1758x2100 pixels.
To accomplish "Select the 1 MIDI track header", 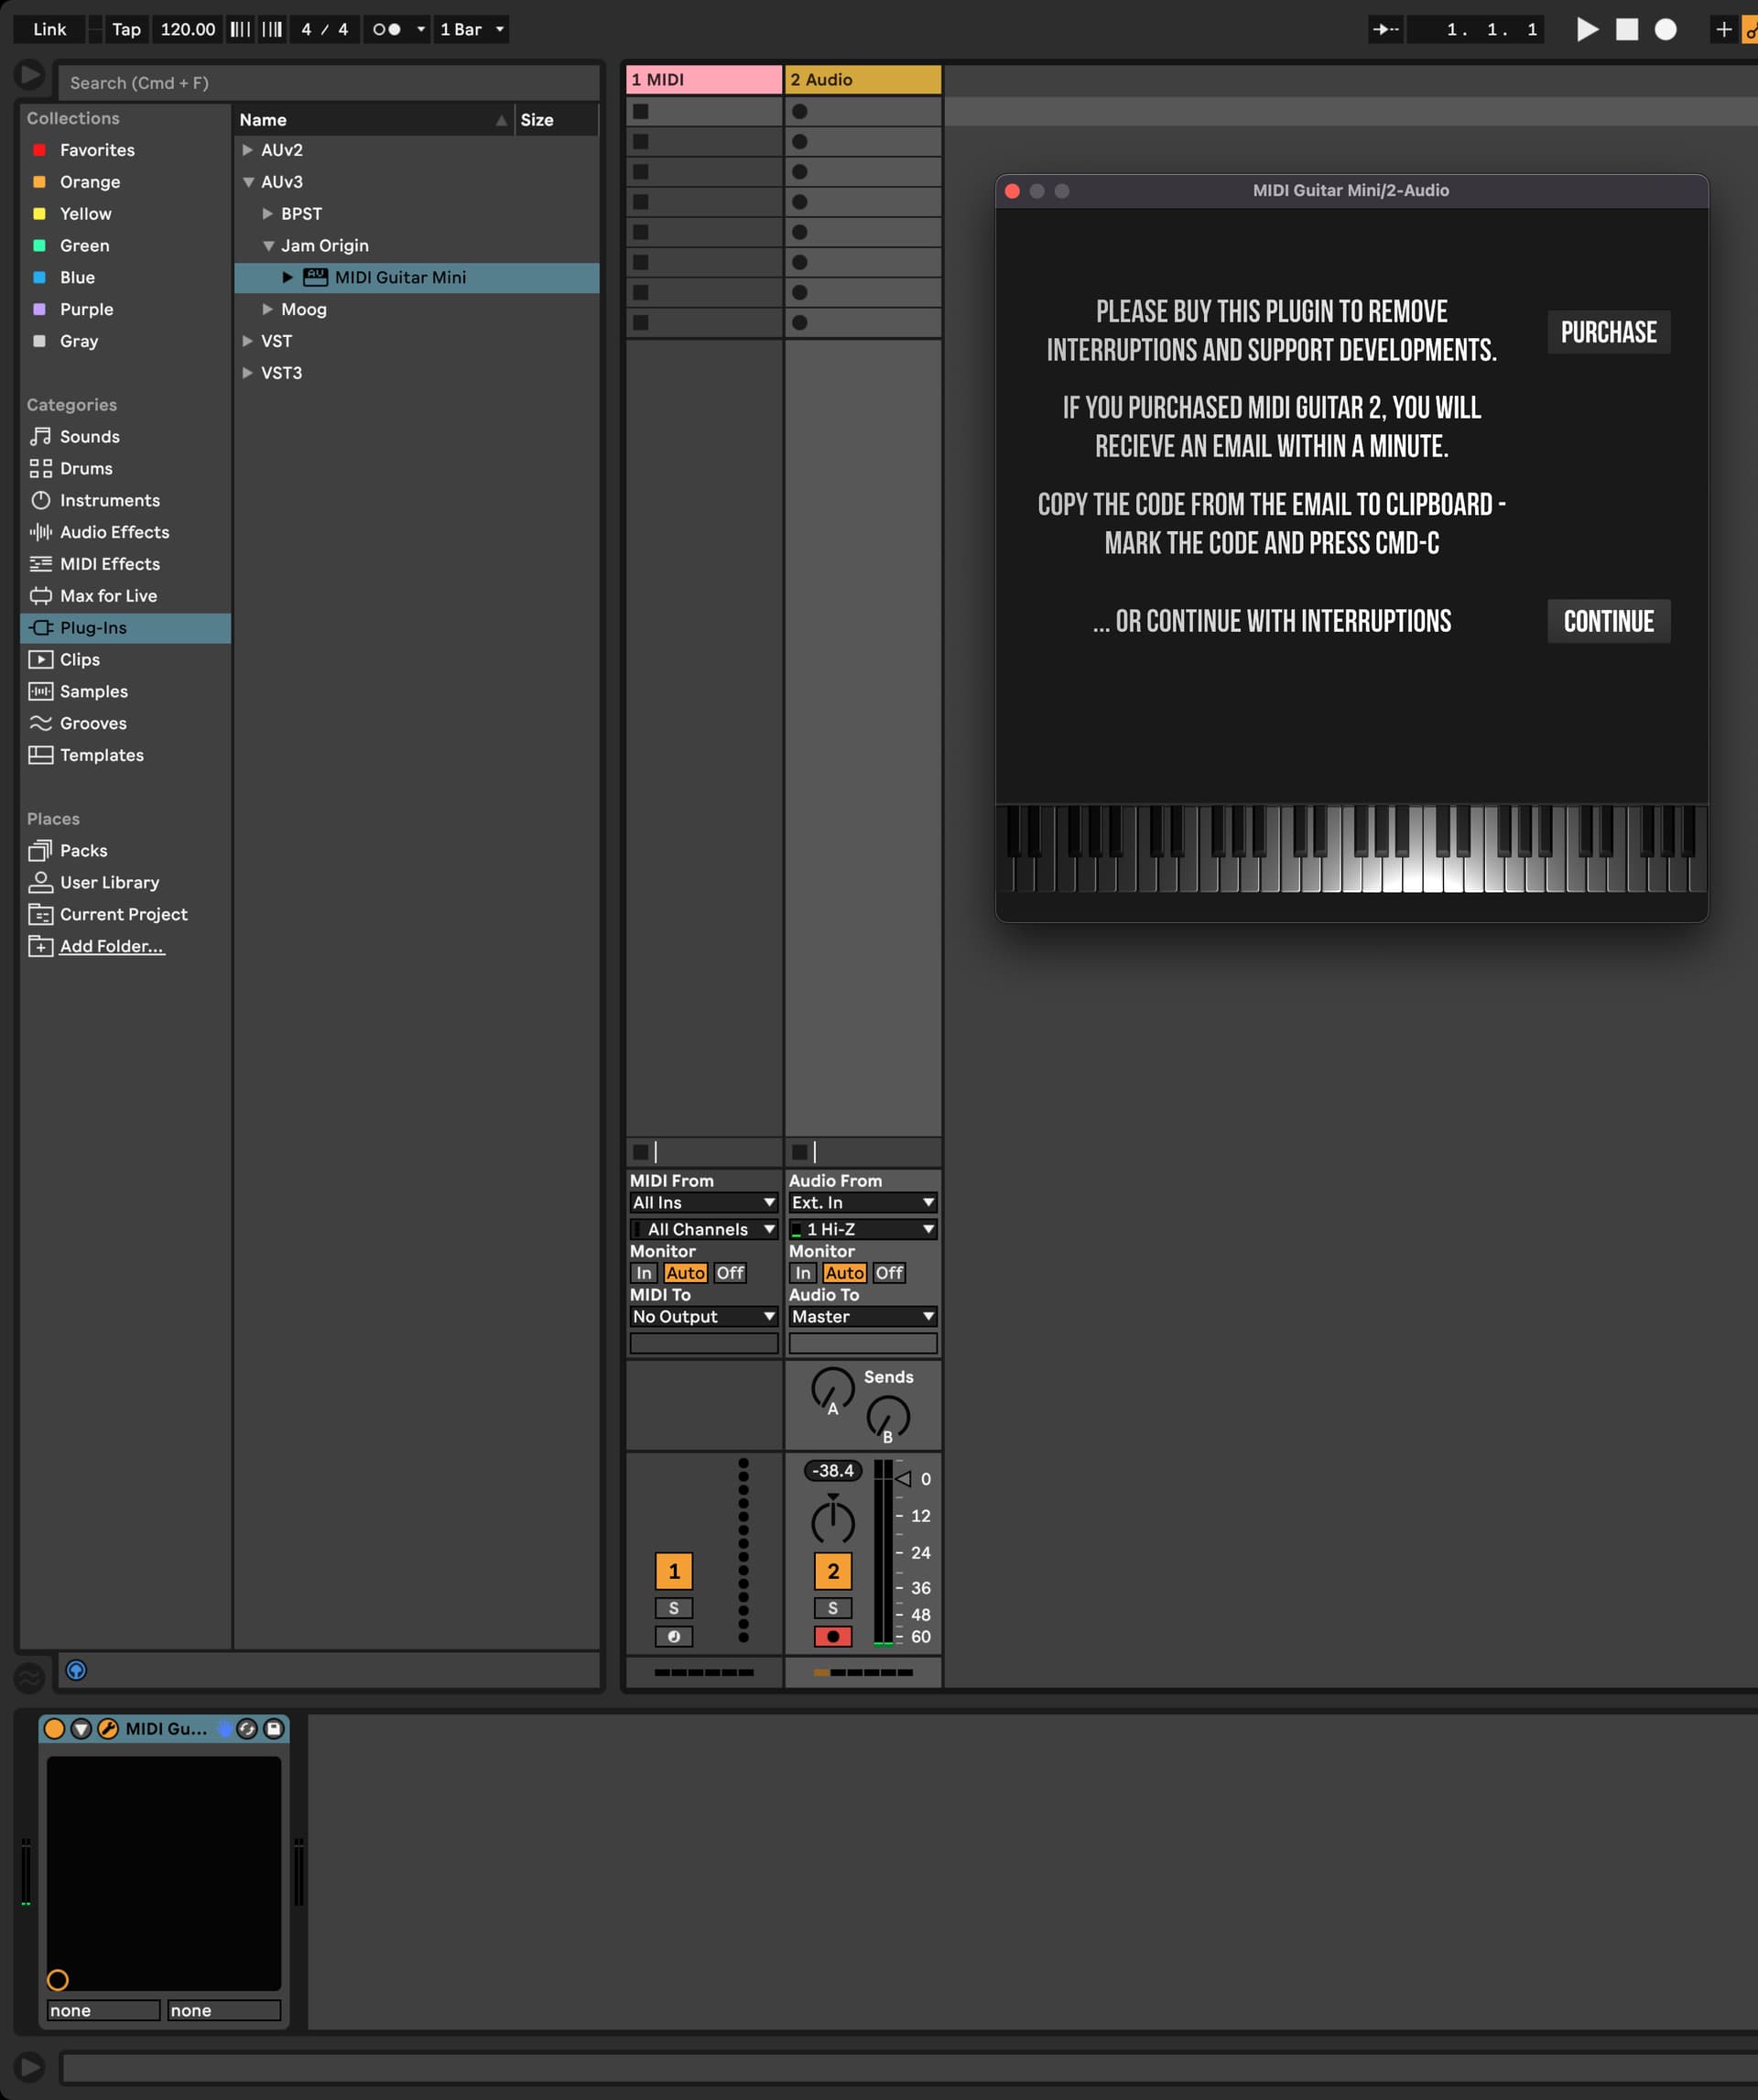I will 704,79.
